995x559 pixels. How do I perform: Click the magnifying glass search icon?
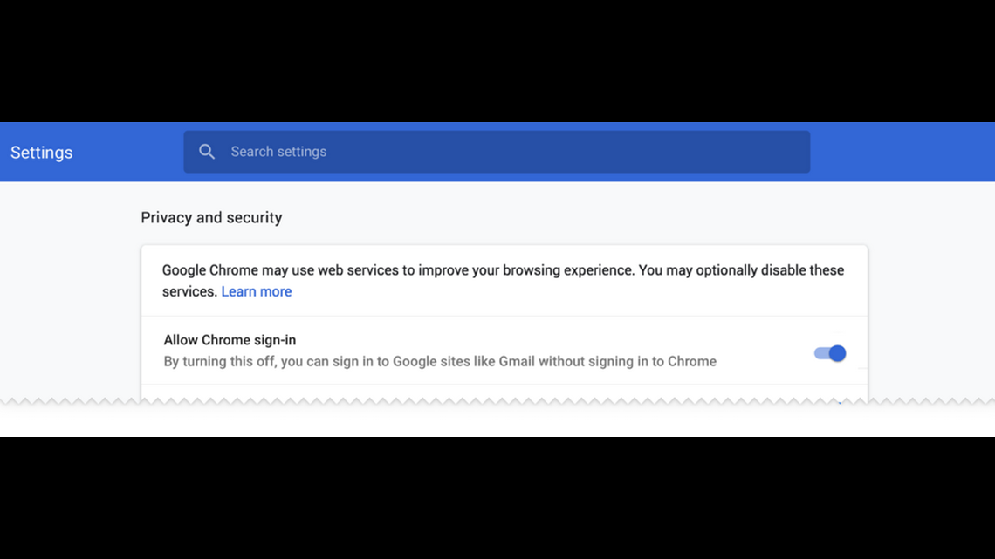pos(207,152)
